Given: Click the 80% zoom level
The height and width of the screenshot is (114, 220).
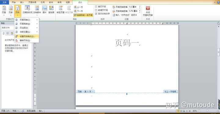Looking at the screenshot, I should (x=195, y=111).
